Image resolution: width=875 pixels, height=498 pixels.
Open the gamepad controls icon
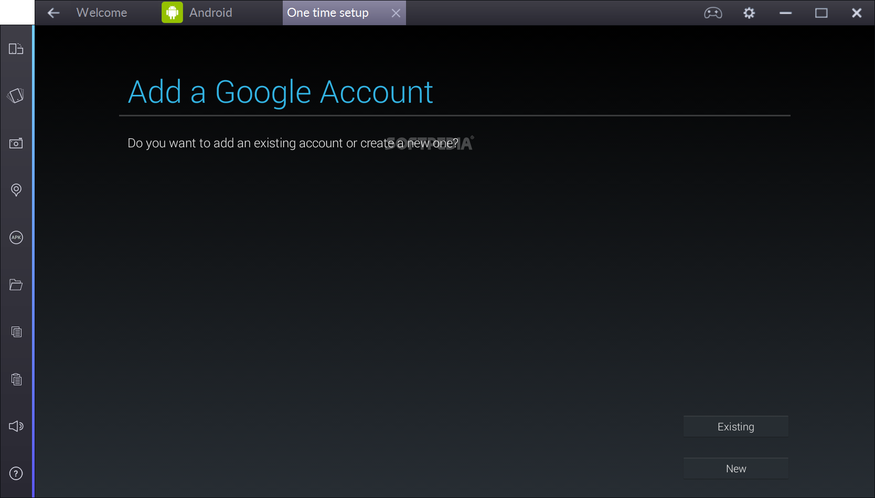pos(713,13)
